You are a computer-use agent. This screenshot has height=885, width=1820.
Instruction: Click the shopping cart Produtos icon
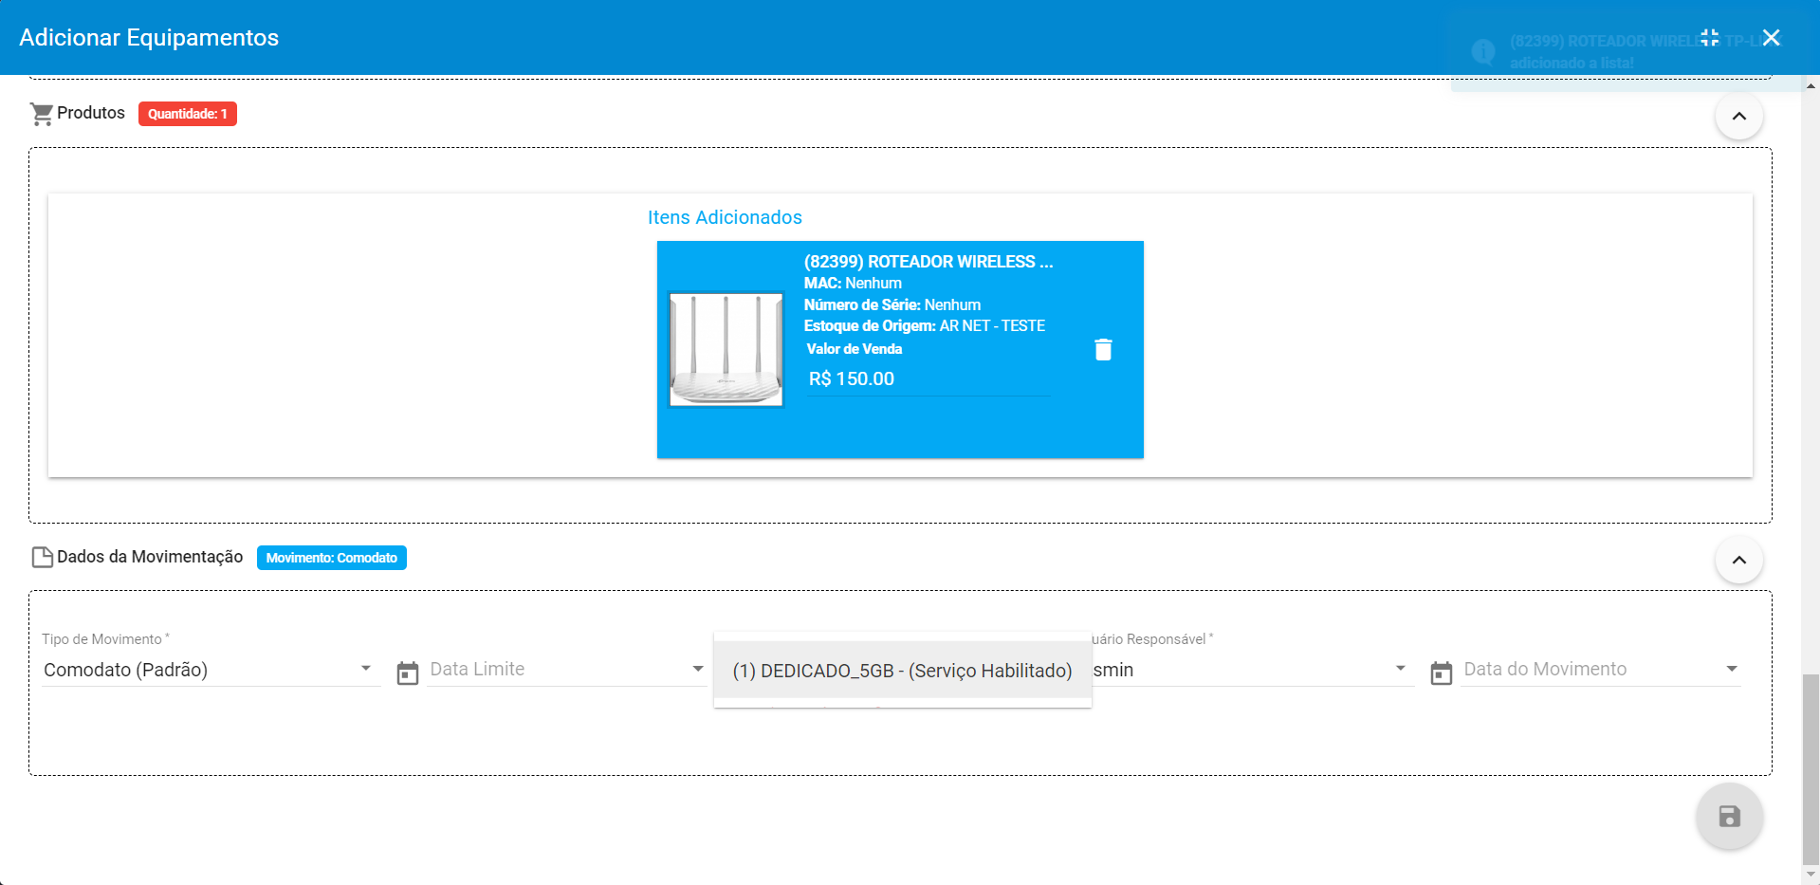(x=42, y=114)
